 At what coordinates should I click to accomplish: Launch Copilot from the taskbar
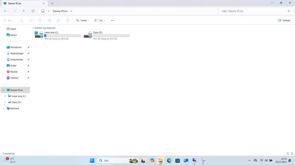[x=152, y=160]
